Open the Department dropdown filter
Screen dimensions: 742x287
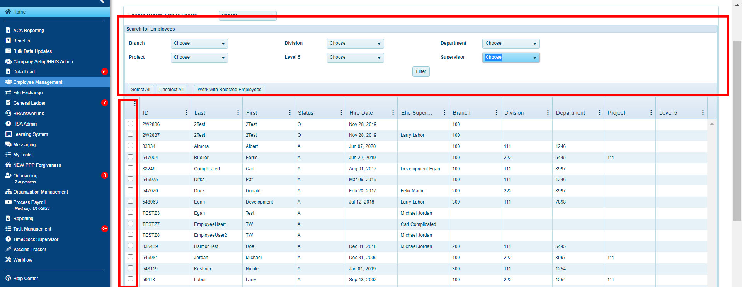[511, 44]
